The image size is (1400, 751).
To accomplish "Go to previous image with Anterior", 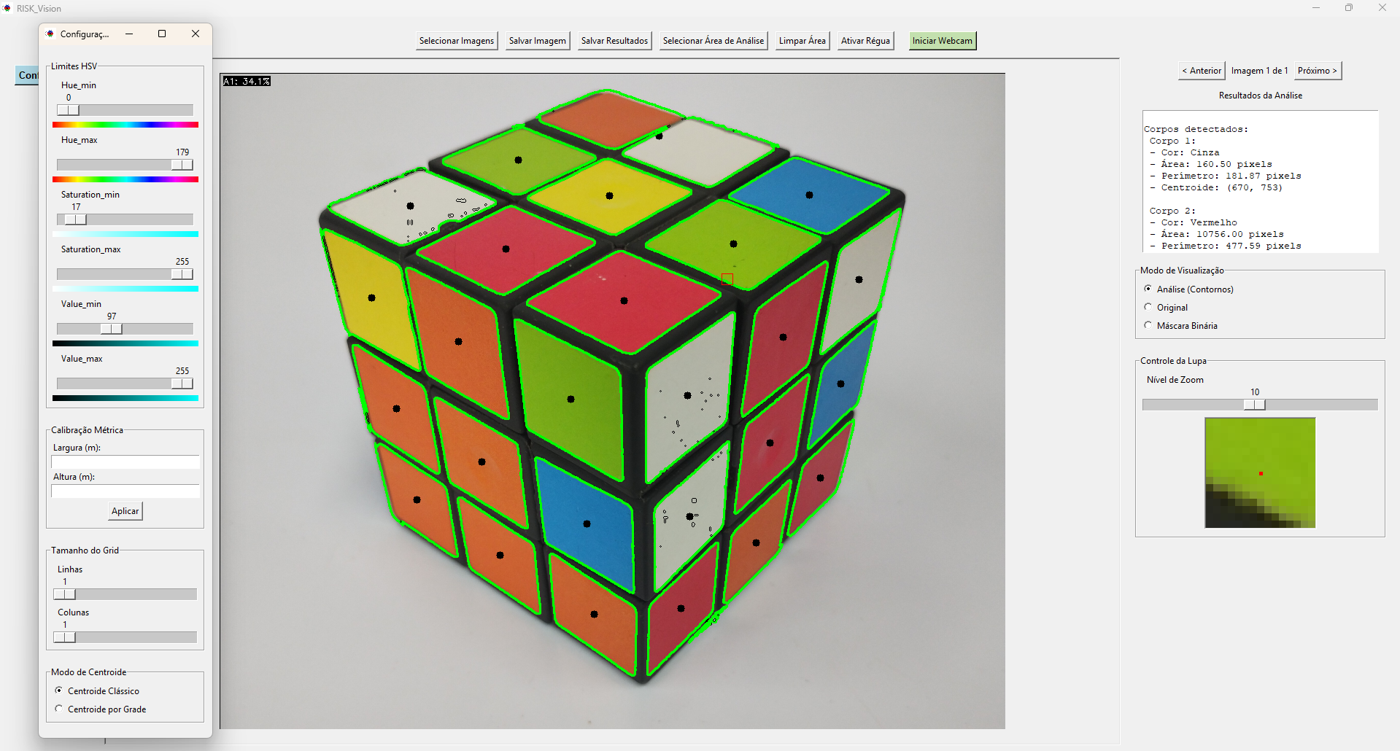I will pos(1202,71).
